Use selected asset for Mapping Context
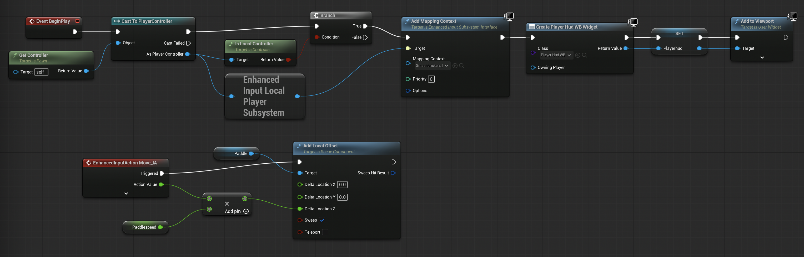The image size is (804, 257). click(x=455, y=66)
